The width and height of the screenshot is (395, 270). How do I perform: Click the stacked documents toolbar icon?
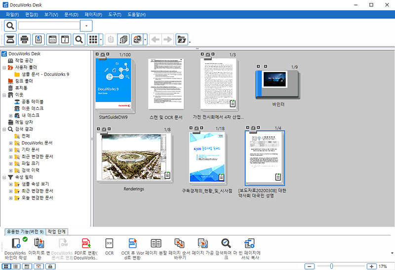[x=123, y=39]
